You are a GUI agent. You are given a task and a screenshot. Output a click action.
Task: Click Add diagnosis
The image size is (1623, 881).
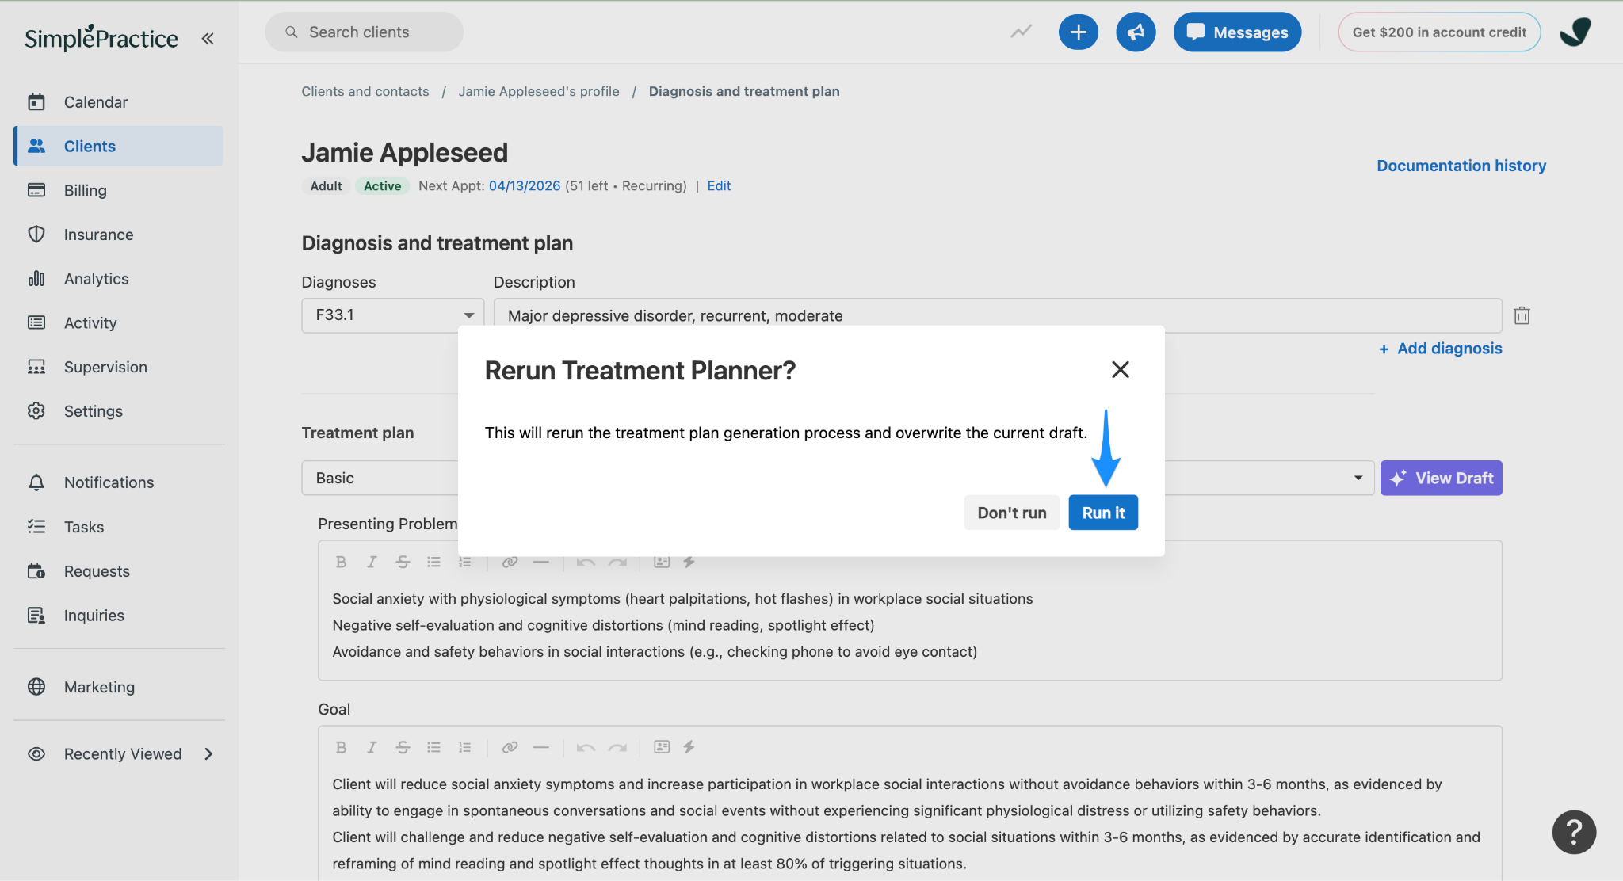1440,349
